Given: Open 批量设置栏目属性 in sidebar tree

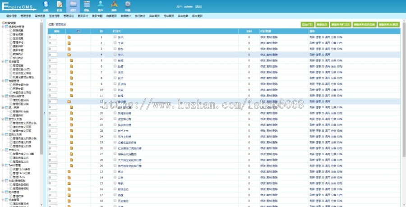Looking at the screenshot, I should [23, 77].
